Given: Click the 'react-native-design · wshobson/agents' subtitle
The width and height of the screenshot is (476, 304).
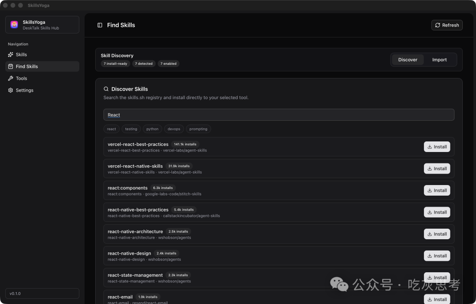Looking at the screenshot, I should coord(144,260).
